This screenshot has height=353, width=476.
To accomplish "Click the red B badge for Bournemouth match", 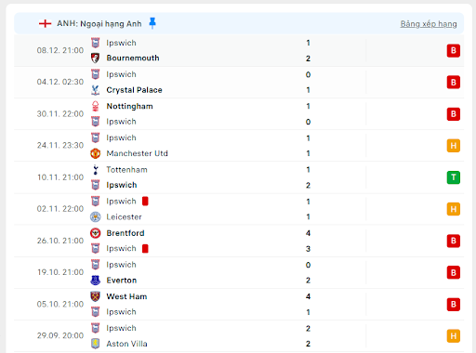I will pos(454,50).
